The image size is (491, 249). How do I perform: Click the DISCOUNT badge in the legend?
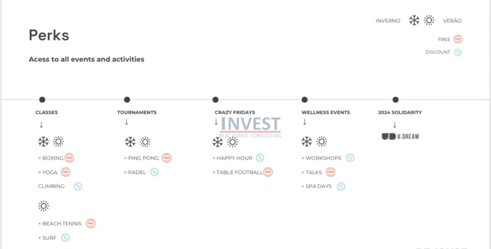[458, 52]
